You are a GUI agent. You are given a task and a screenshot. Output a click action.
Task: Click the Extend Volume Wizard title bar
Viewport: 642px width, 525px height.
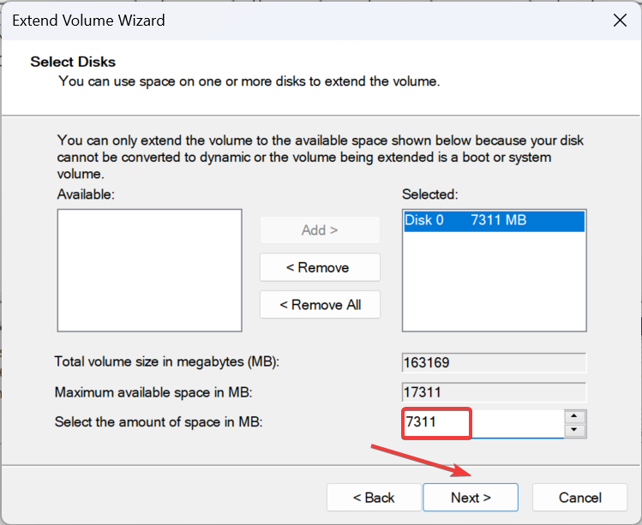click(x=257, y=20)
